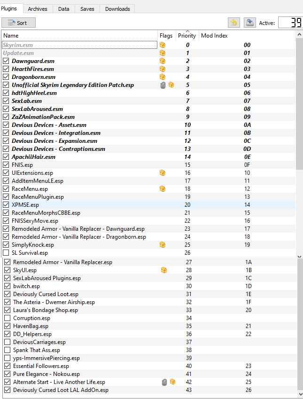Click the Flags column header
The image size is (303, 399).
167,36
